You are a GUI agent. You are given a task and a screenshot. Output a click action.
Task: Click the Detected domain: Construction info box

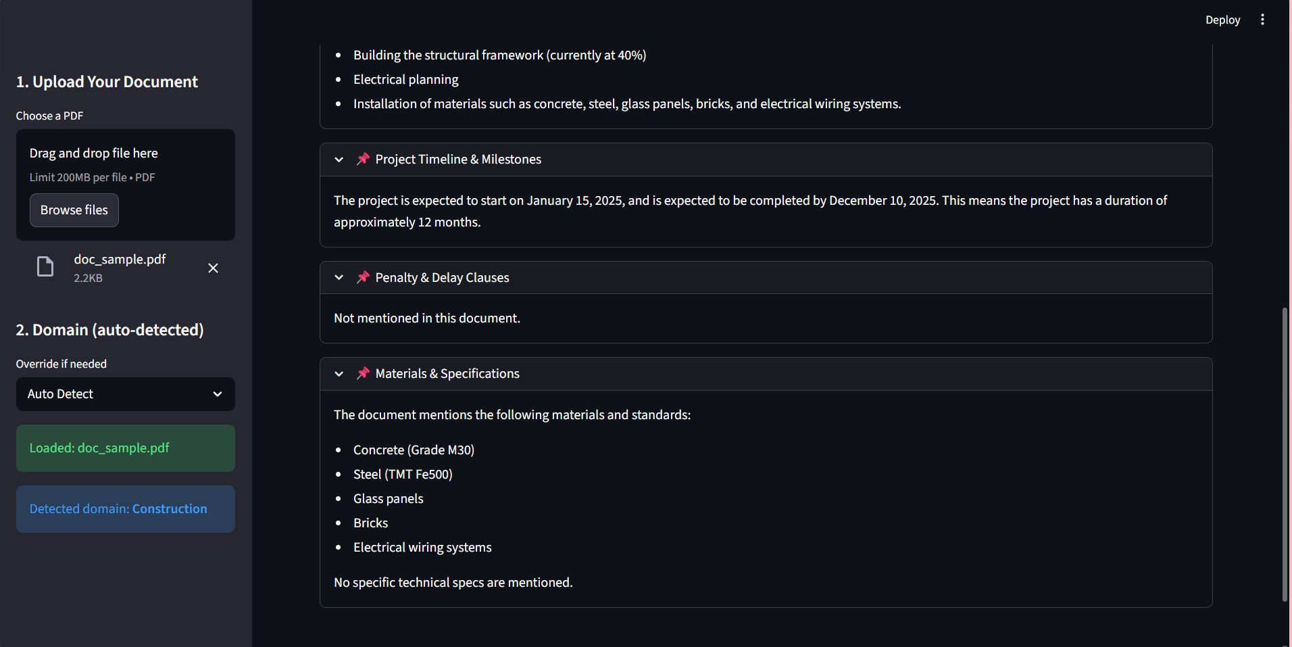click(x=125, y=509)
